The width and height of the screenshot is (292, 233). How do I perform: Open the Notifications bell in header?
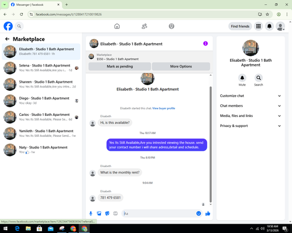[269, 26]
